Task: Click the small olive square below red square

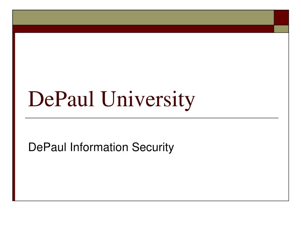Action: [281, 29]
